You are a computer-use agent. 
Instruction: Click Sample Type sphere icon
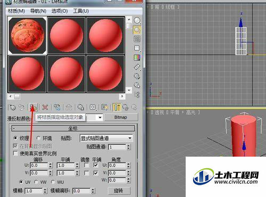pos(137,20)
